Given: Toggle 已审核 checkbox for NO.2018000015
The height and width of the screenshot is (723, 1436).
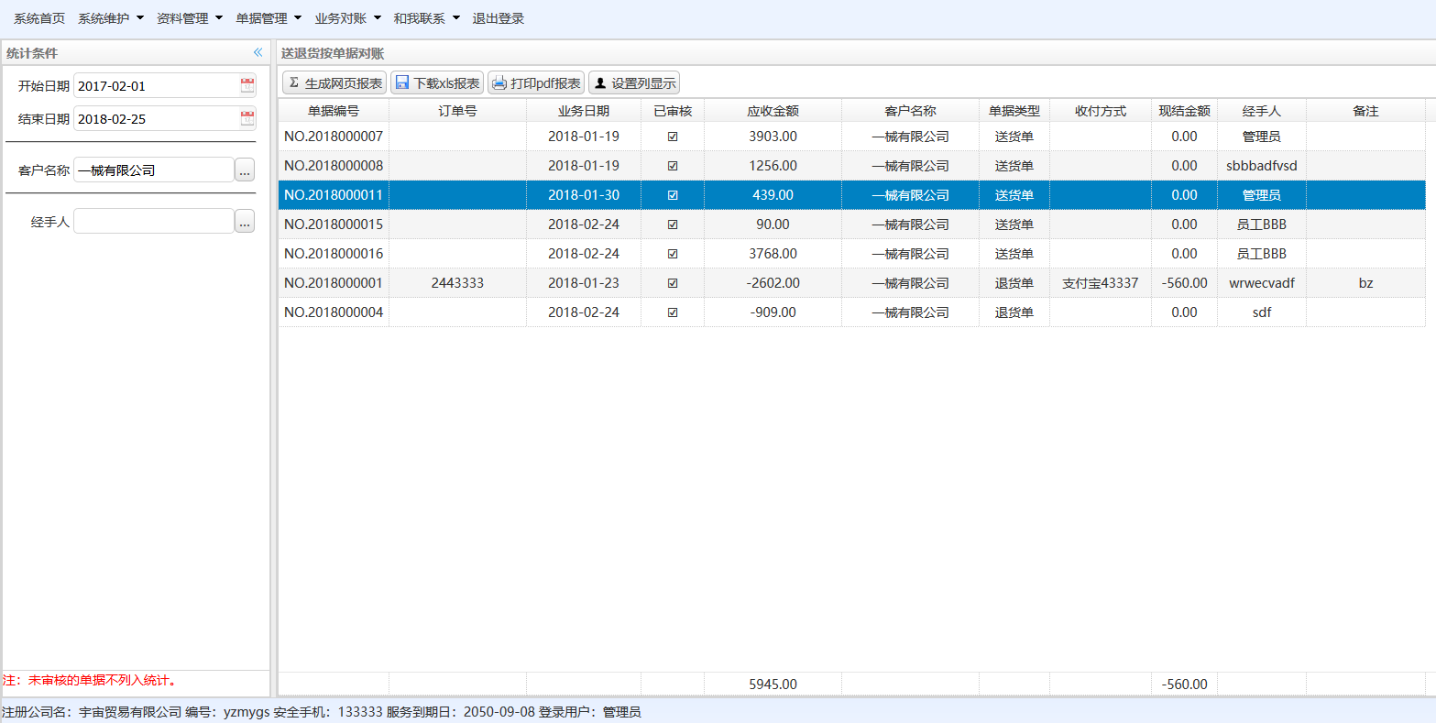Looking at the screenshot, I should (673, 225).
